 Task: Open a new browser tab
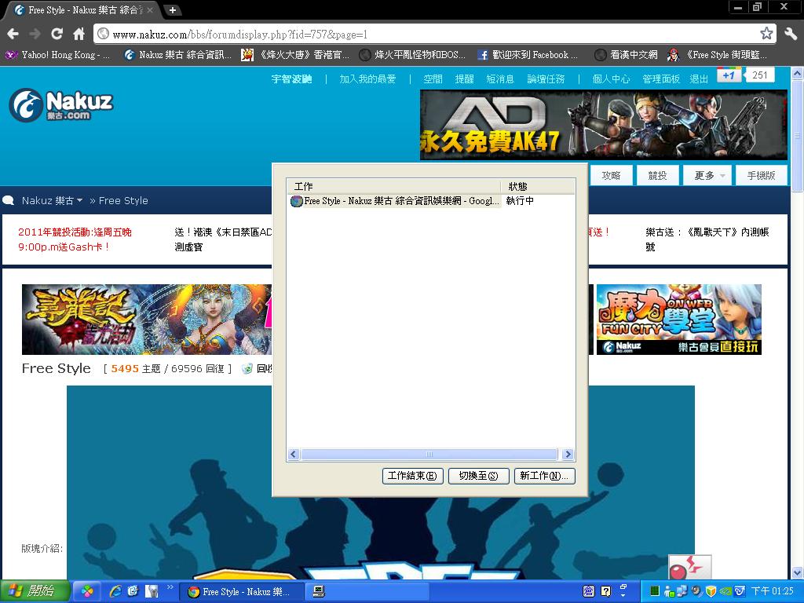click(173, 9)
